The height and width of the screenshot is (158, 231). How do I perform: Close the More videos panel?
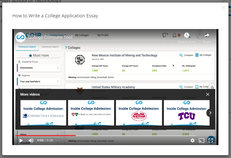coord(208,94)
